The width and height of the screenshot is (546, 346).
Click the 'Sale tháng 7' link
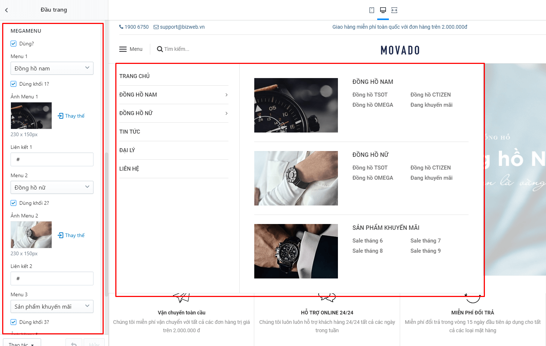coord(426,241)
